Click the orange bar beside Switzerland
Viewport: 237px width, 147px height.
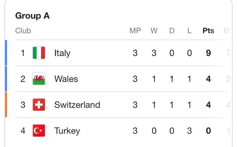[x=6, y=105]
